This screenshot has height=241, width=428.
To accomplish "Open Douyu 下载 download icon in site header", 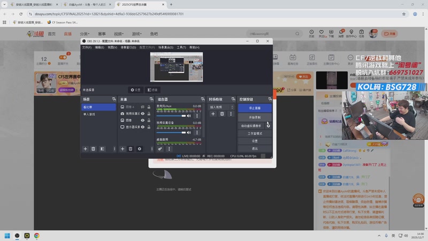I will tap(331, 33).
